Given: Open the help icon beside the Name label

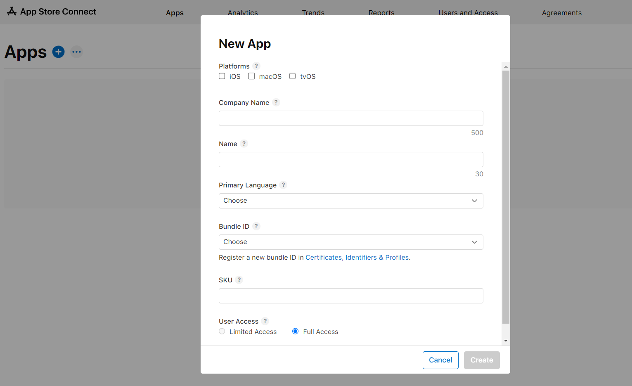Looking at the screenshot, I should [244, 144].
